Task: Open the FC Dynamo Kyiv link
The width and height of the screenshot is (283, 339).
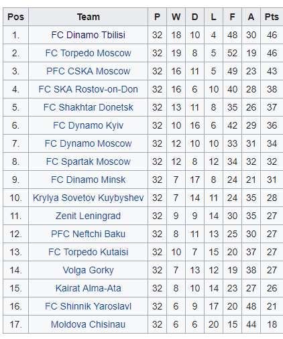Action: click(88, 125)
